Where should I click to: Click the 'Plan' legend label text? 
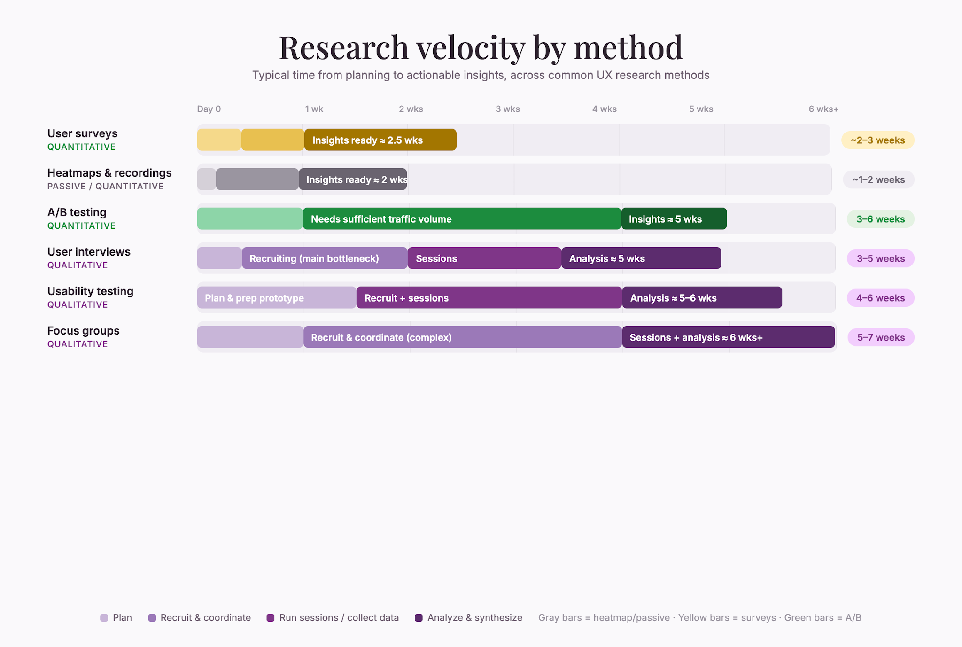(122, 618)
